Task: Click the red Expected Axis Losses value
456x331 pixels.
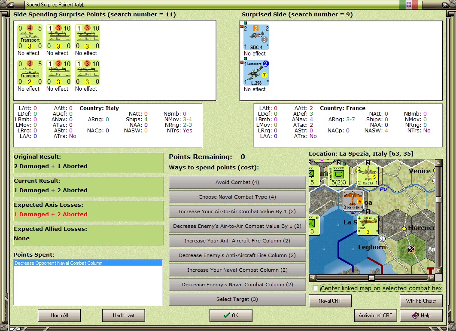Action: 51,214
